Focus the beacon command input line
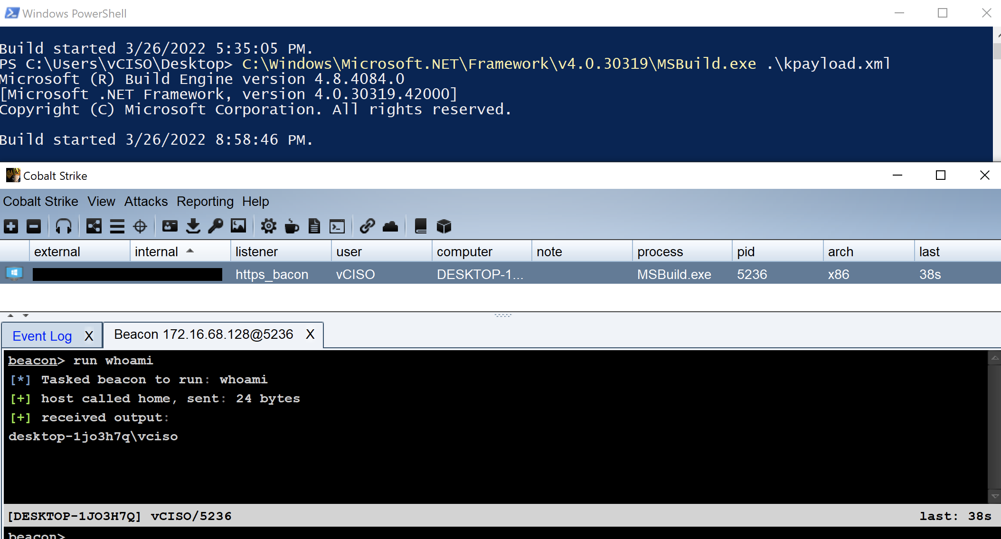 (500, 534)
